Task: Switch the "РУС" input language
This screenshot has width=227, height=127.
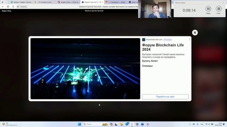Action: [x=202, y=124]
